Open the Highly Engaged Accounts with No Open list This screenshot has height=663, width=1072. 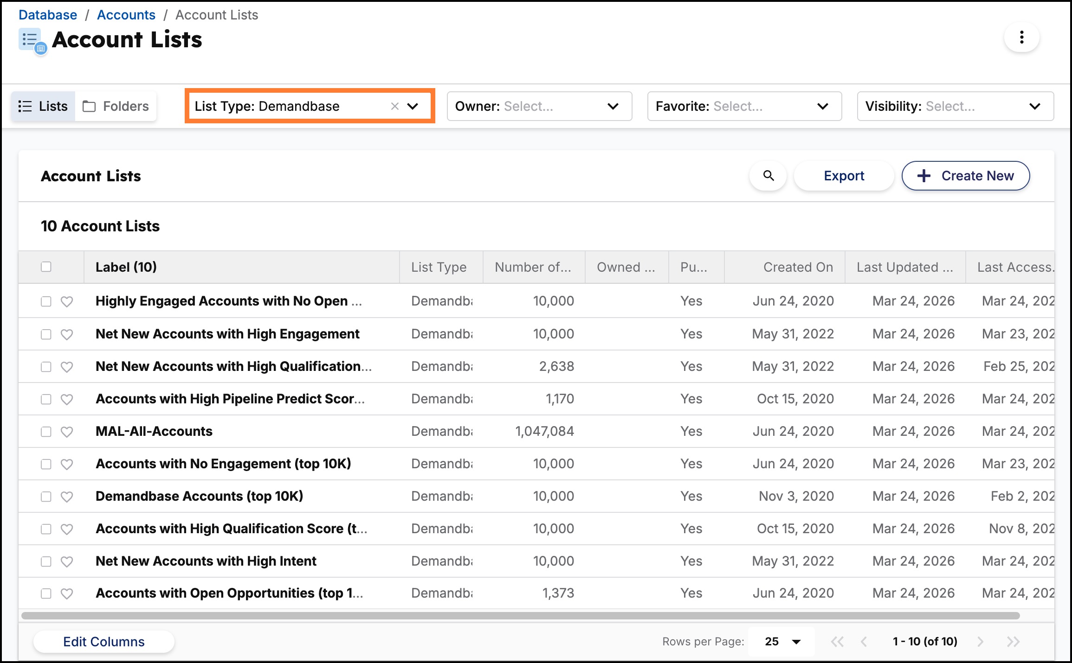pyautogui.click(x=229, y=301)
